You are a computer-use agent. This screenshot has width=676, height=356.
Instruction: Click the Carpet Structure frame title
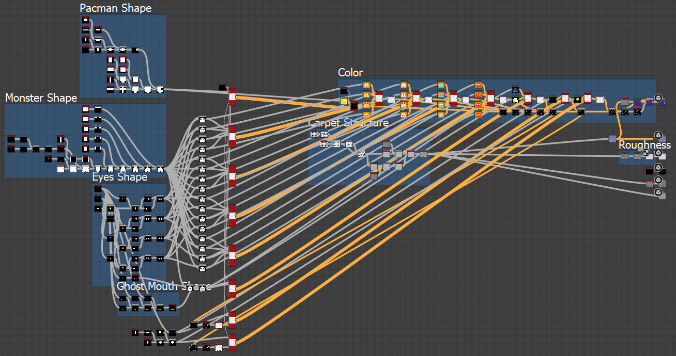[x=348, y=122]
